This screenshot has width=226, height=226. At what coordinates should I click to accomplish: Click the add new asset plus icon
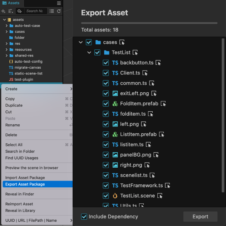(3, 11)
